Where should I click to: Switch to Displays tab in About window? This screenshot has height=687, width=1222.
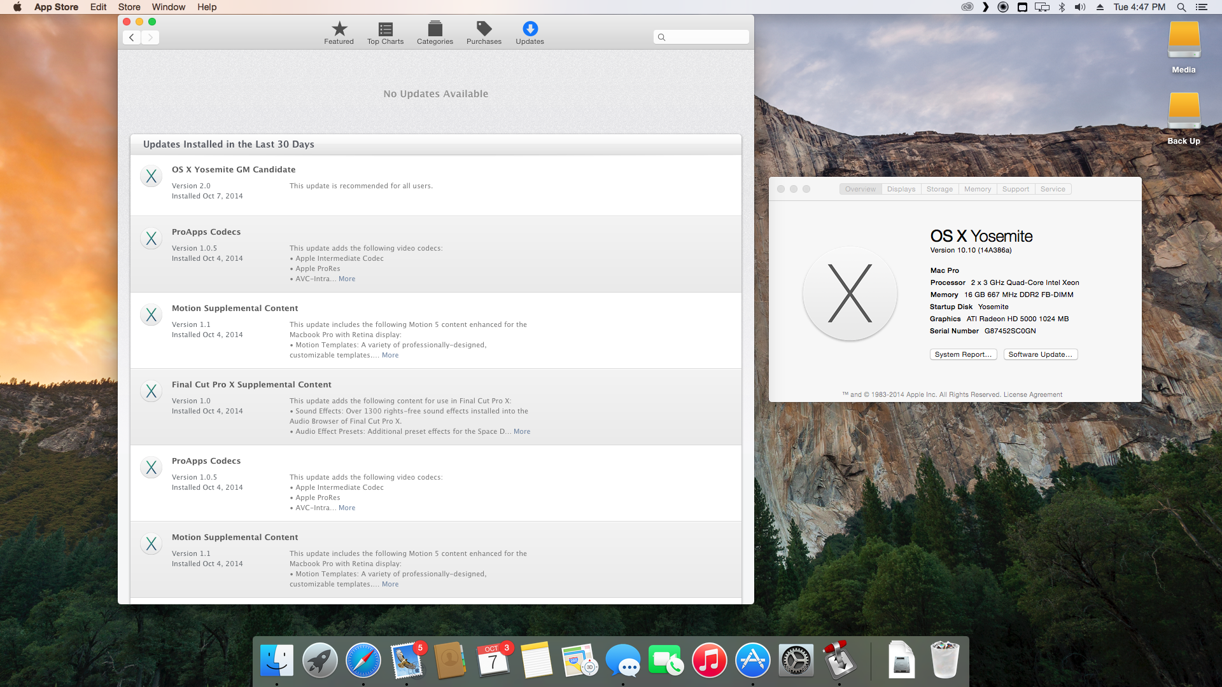click(901, 189)
